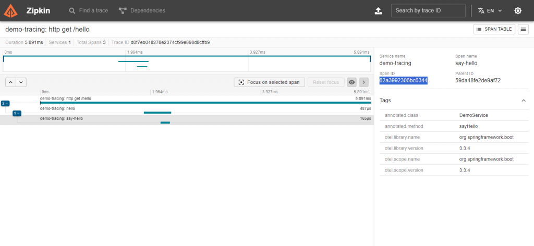Click the Zipkin brand name text
Screen dimensions: 534x246
tap(38, 10)
